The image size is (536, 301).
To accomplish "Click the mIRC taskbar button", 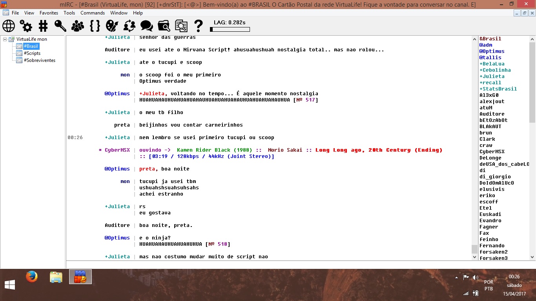I will pos(80,277).
